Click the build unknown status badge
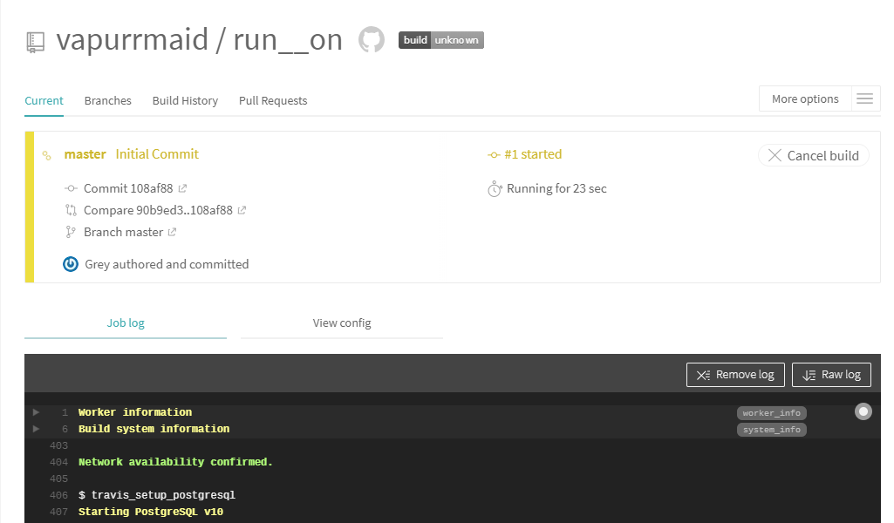 click(440, 39)
